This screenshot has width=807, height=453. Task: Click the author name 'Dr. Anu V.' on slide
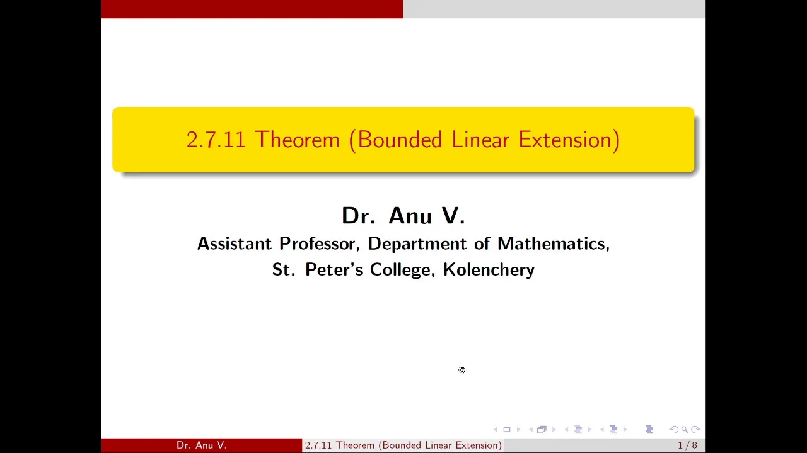tap(403, 216)
